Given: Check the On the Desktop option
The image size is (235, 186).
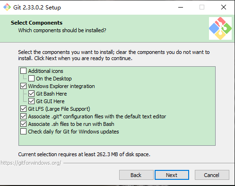Looking at the screenshot, I should point(31,79).
